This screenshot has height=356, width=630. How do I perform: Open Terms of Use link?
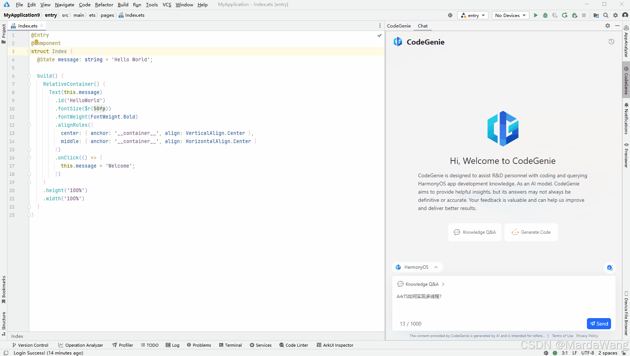(x=562, y=336)
